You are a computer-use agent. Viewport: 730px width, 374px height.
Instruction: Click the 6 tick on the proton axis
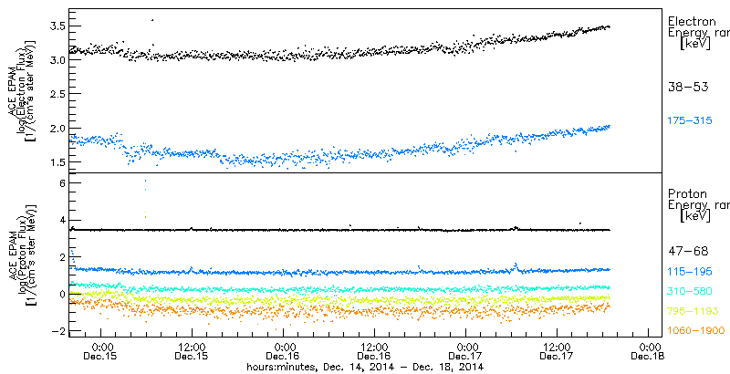[60, 183]
